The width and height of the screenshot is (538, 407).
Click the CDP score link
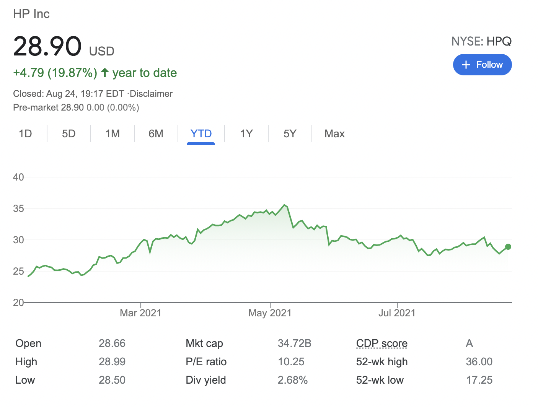[381, 344]
